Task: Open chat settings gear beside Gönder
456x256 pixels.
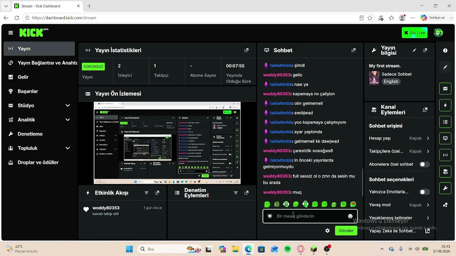Action: [327, 231]
